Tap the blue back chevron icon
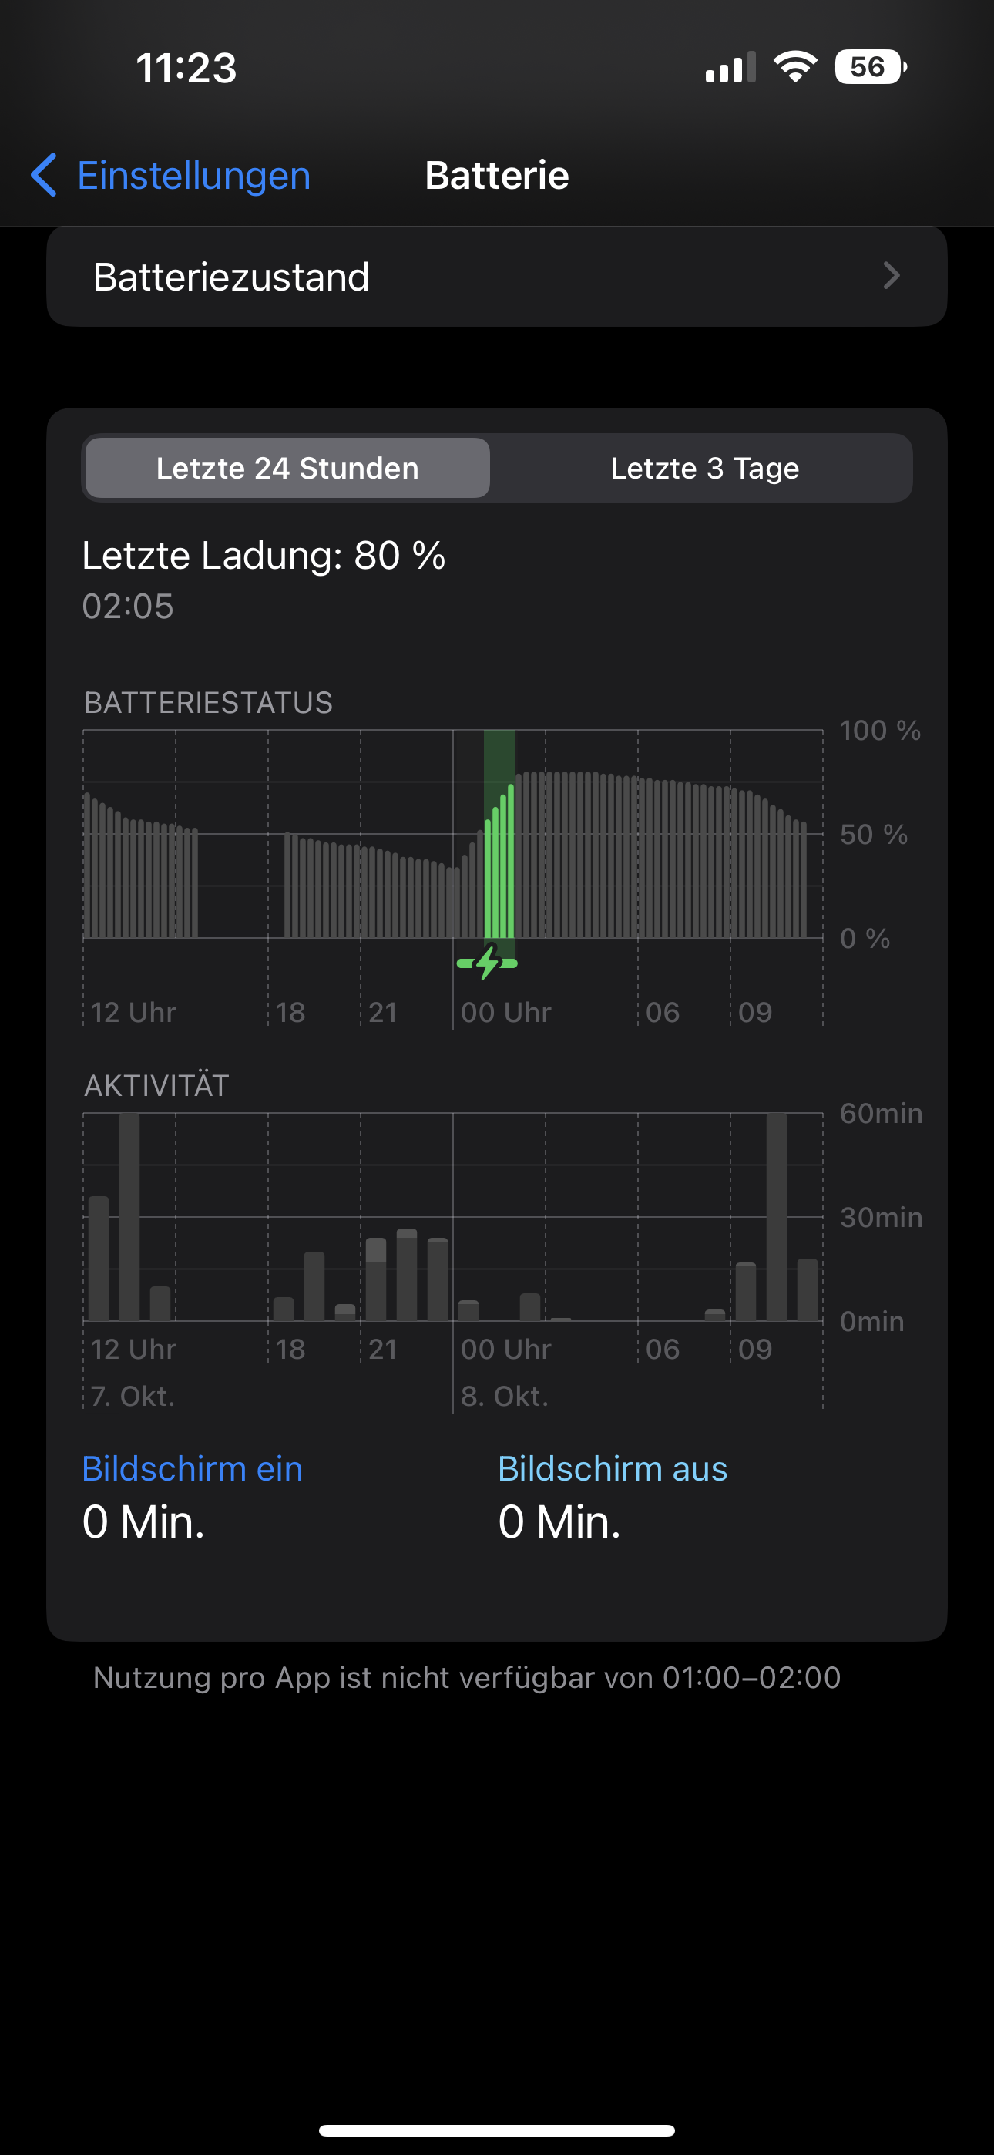 [45, 175]
